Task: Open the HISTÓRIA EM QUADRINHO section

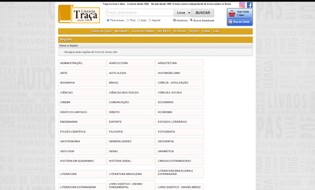Action: 82,161
